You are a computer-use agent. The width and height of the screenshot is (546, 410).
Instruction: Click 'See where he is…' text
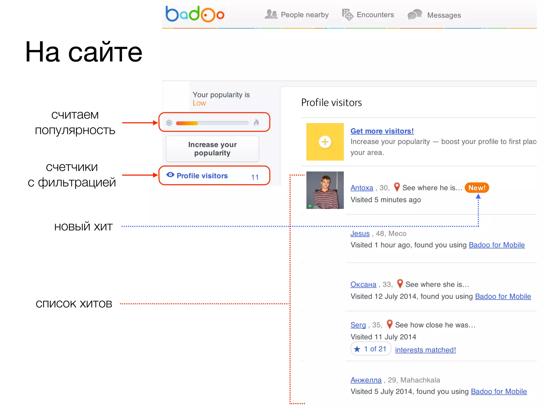(432, 188)
